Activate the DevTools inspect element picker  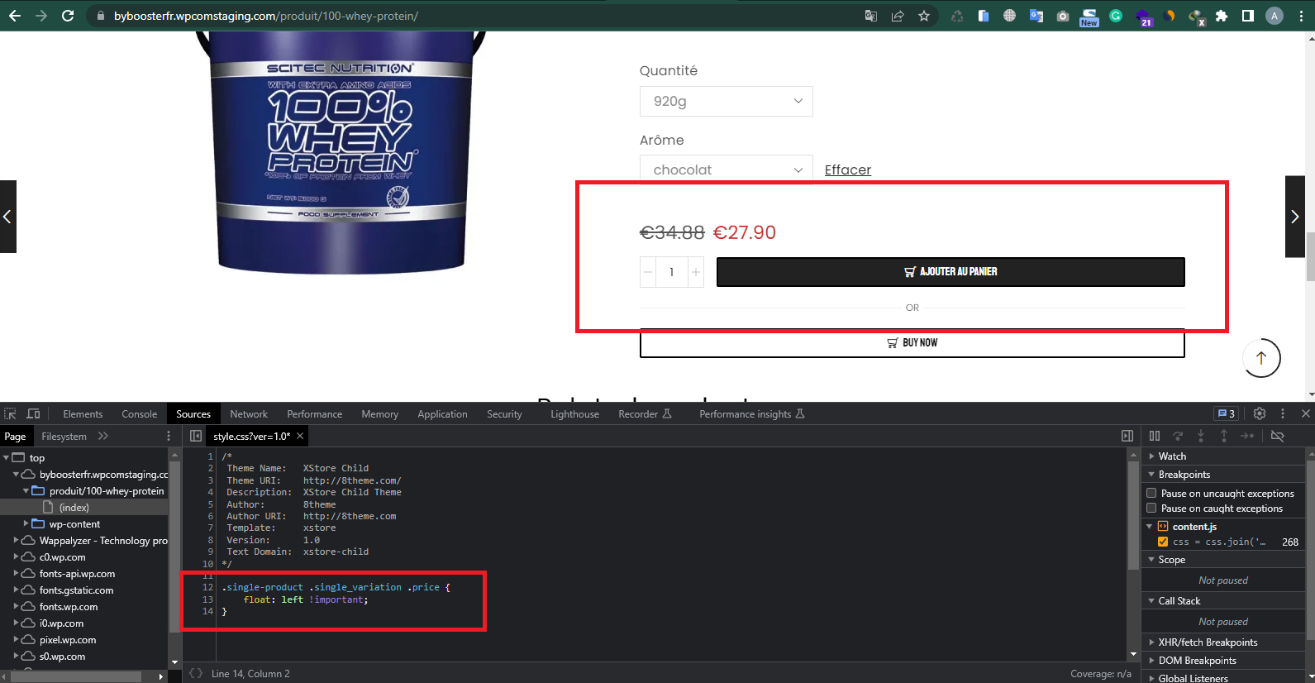[x=10, y=413]
